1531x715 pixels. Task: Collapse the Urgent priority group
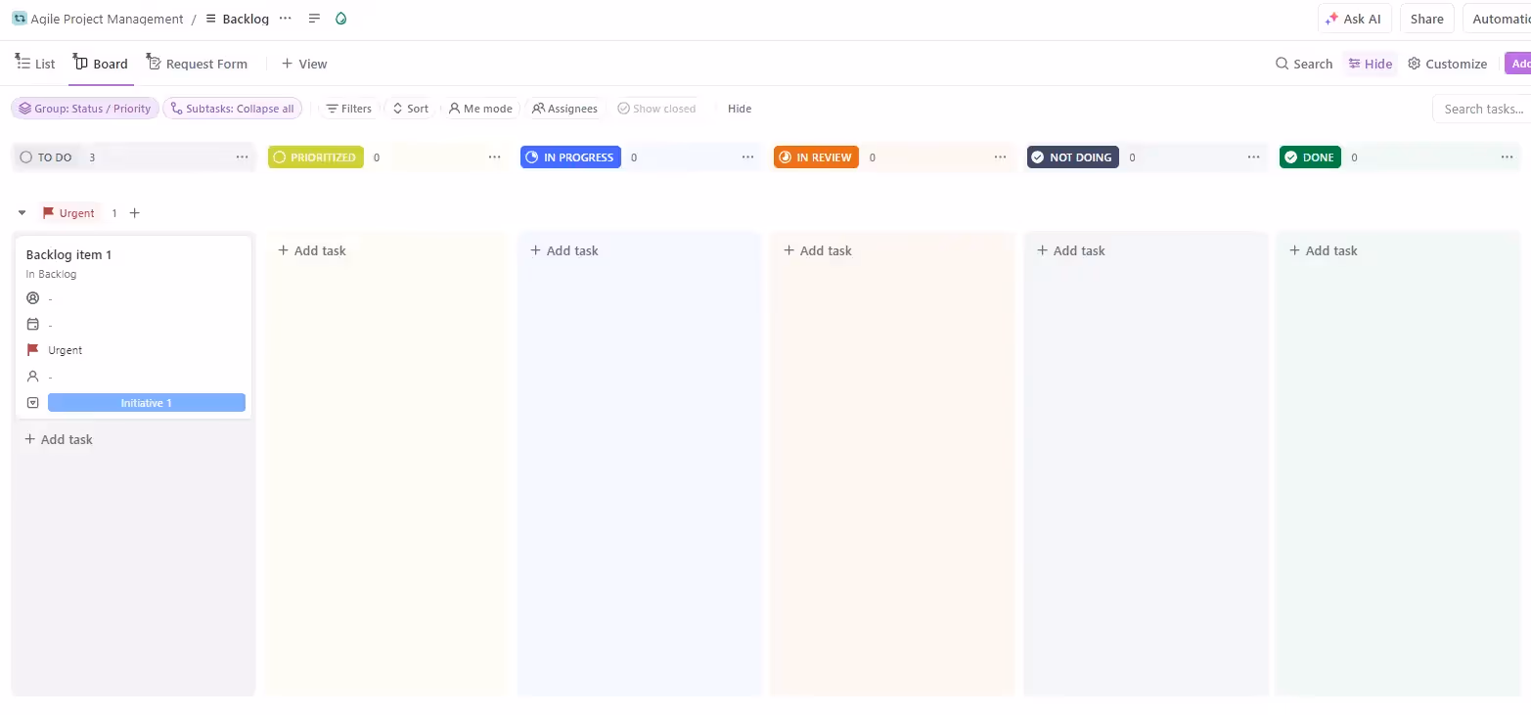coord(22,212)
